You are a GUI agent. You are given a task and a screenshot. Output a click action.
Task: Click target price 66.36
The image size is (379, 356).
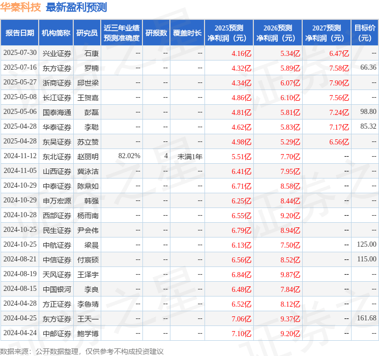pos(368,68)
